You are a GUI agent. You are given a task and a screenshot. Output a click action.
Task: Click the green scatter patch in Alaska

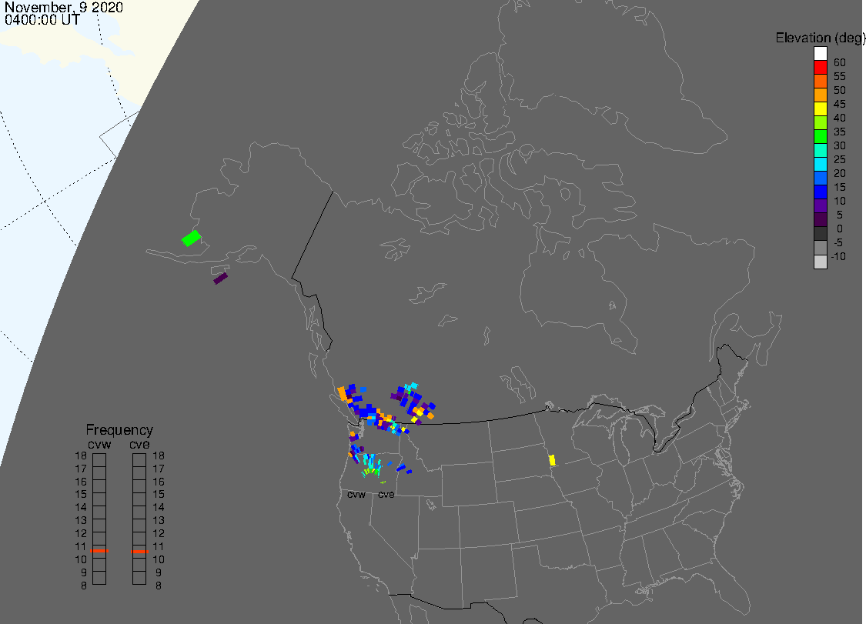pos(191,238)
